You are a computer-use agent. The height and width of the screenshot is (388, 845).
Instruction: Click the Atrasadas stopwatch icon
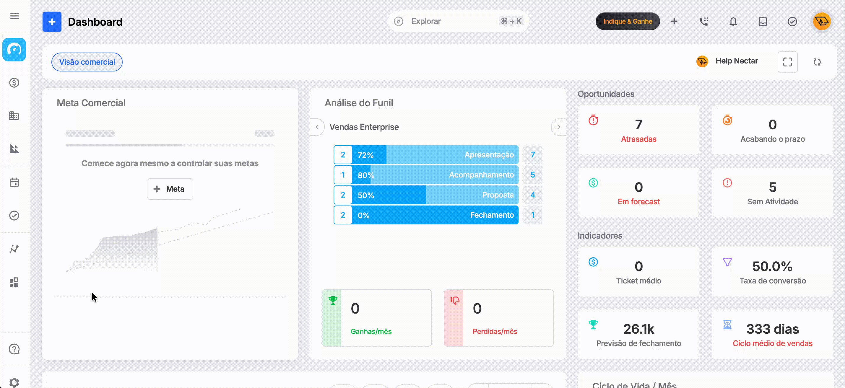tap(593, 120)
